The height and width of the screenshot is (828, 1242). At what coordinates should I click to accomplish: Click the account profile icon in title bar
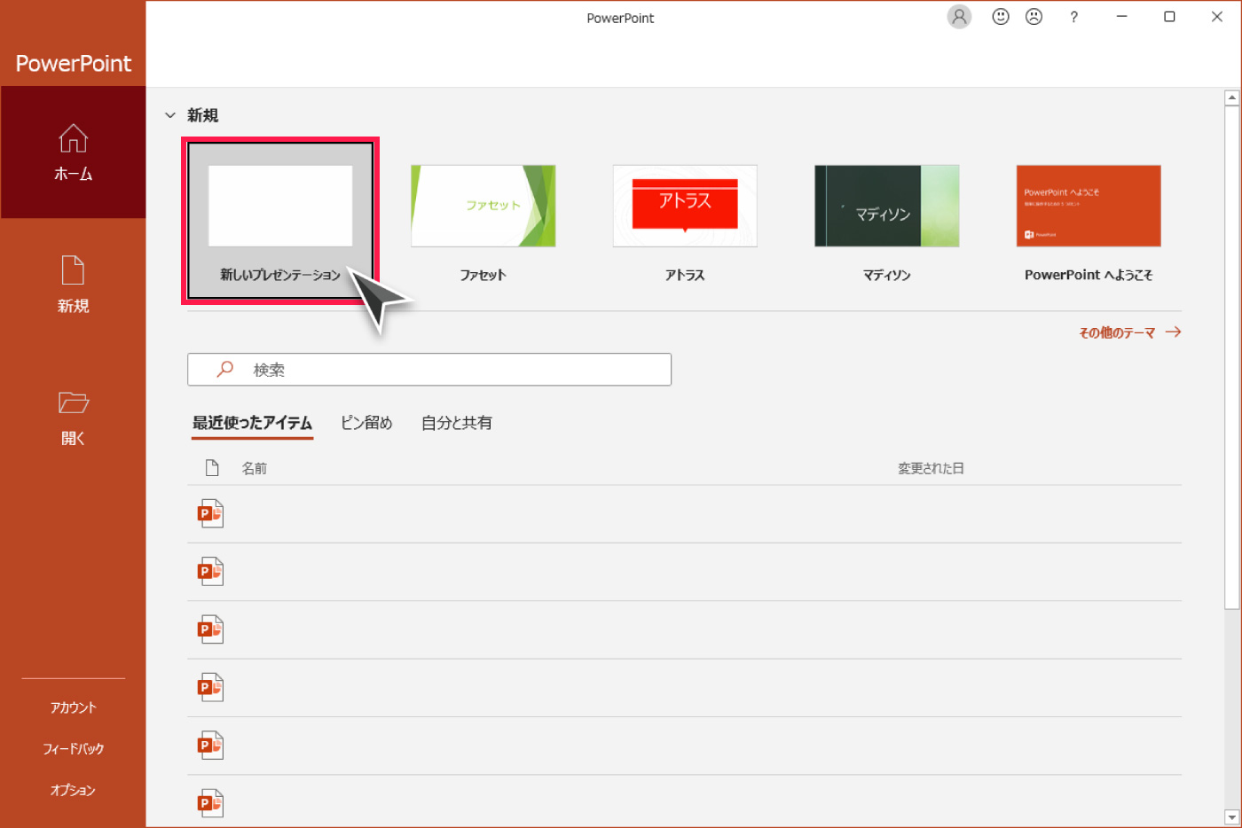click(959, 17)
